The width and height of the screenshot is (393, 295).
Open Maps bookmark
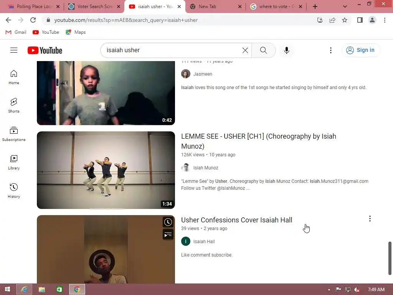click(76, 32)
